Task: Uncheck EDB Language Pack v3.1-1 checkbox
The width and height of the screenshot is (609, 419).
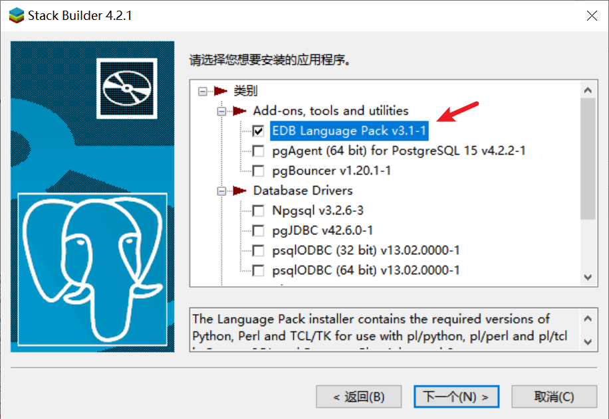Action: (259, 131)
